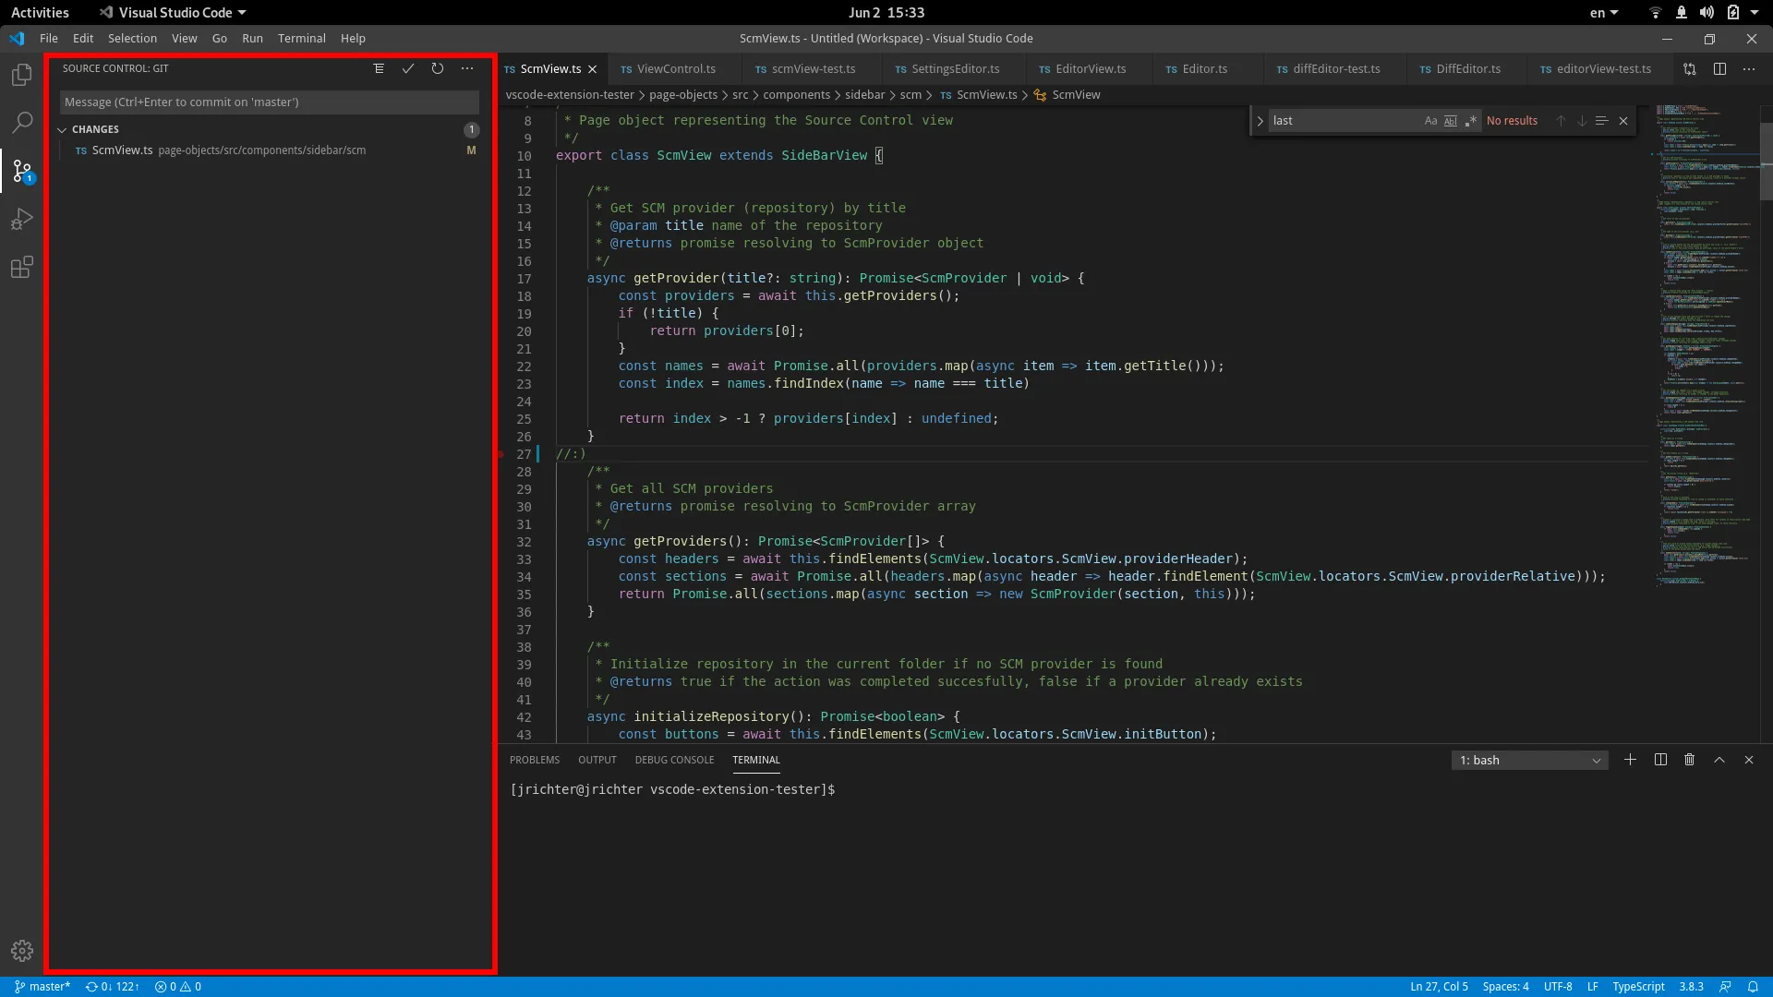Create a new terminal

click(1631, 760)
